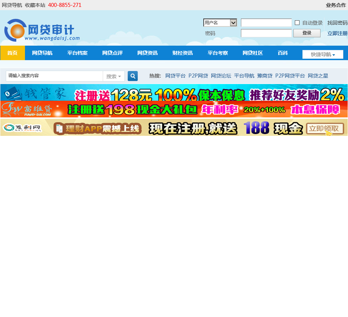Click the 400-8855-271 phone number
The height and width of the screenshot is (317, 348).
tap(65, 5)
